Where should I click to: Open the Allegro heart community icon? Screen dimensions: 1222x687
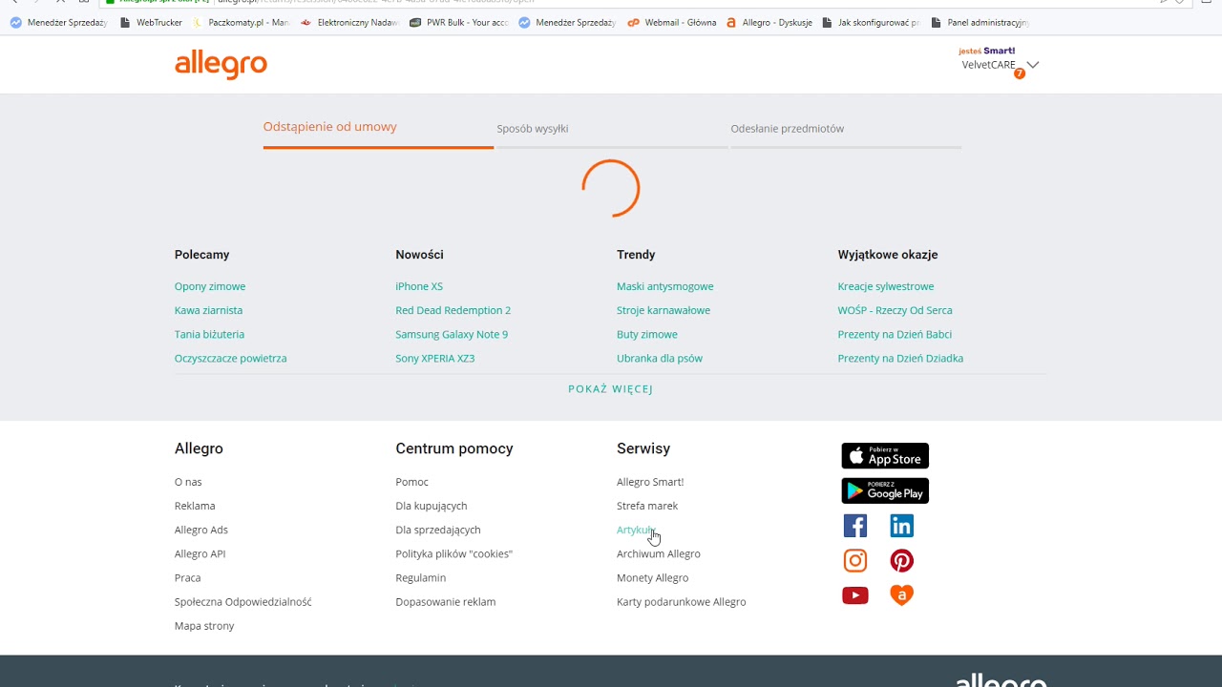pos(901,595)
